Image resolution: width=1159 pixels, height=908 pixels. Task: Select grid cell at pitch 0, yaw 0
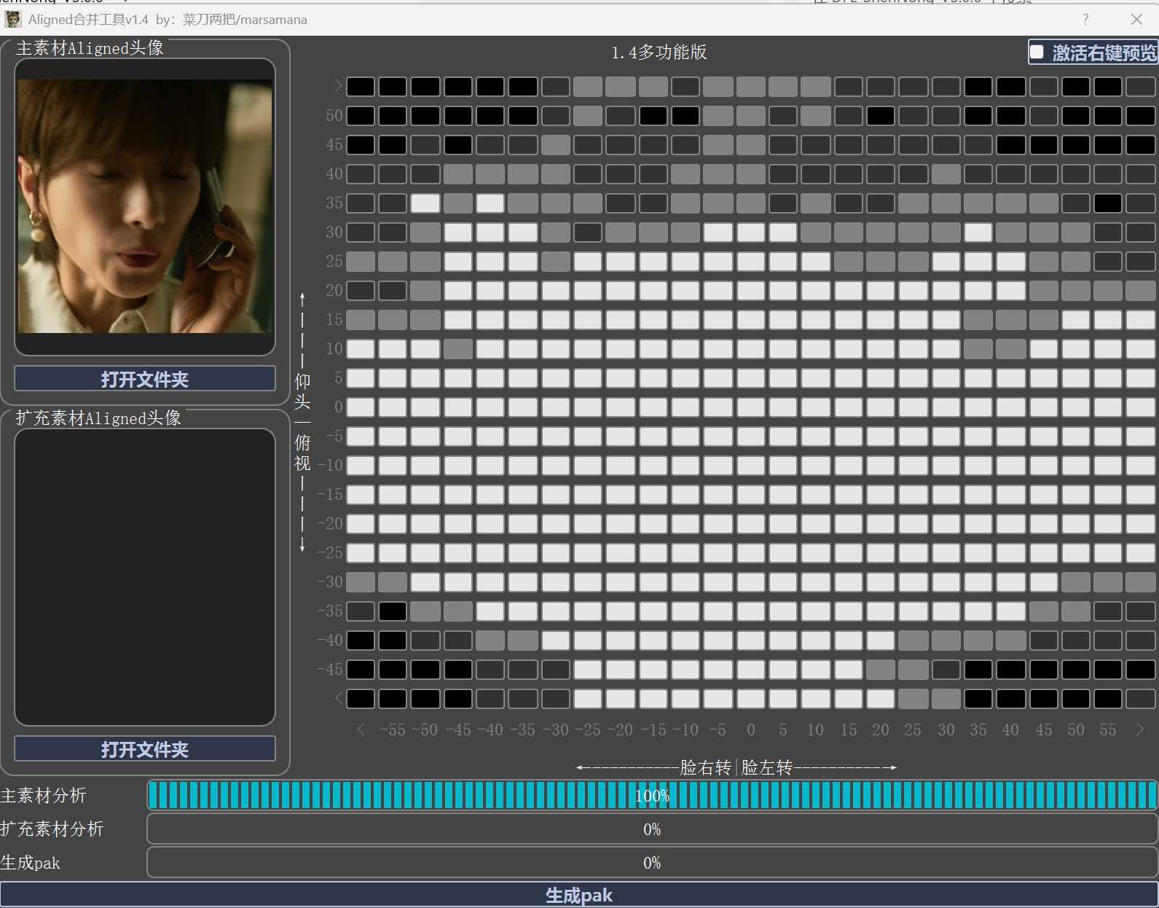click(750, 407)
